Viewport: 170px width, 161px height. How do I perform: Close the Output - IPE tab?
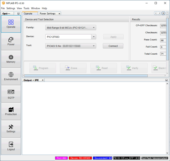coord(43,80)
